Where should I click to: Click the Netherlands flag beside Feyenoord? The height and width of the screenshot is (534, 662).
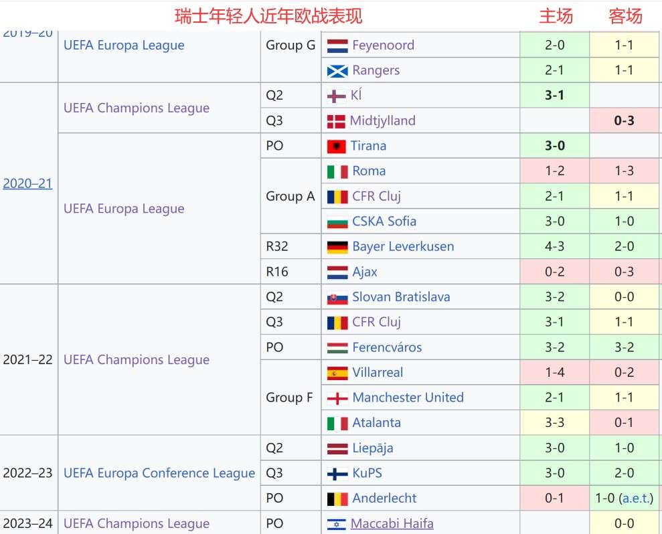click(x=337, y=46)
